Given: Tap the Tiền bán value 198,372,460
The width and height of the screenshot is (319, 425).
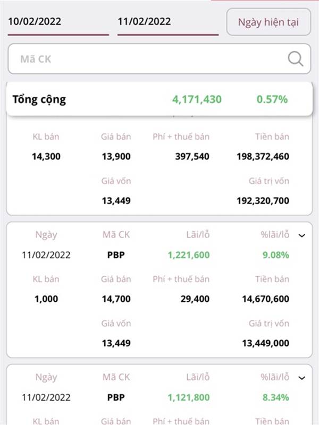Looking at the screenshot, I should (263, 156).
